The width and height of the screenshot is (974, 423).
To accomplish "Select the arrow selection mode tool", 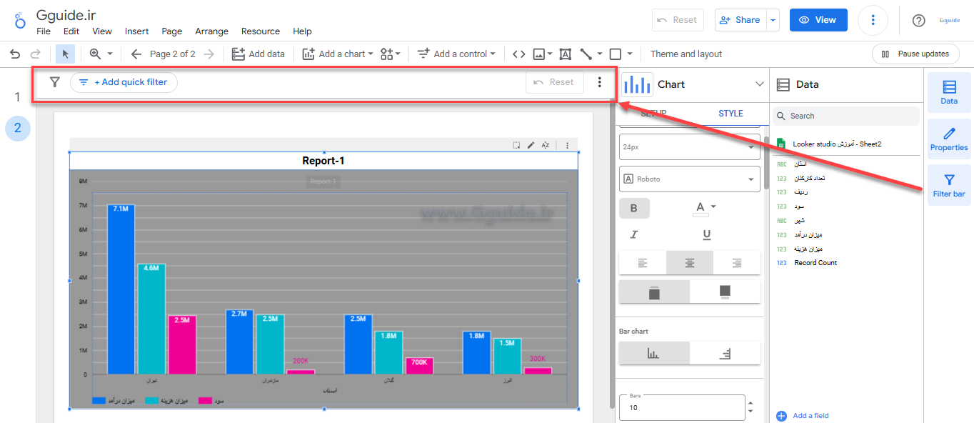I will [x=65, y=54].
